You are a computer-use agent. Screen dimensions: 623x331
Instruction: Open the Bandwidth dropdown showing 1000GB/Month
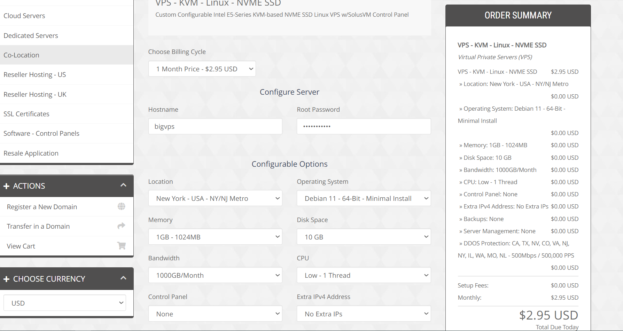click(x=215, y=275)
